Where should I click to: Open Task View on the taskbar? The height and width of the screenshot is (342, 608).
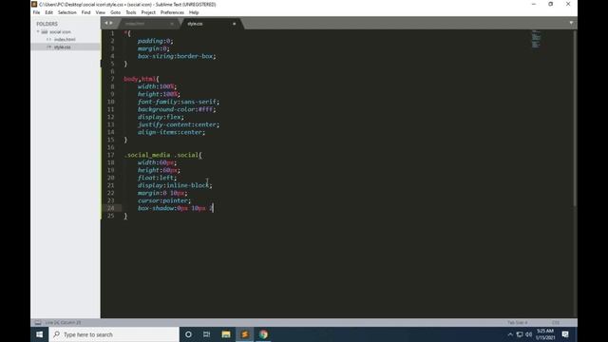[x=207, y=334]
